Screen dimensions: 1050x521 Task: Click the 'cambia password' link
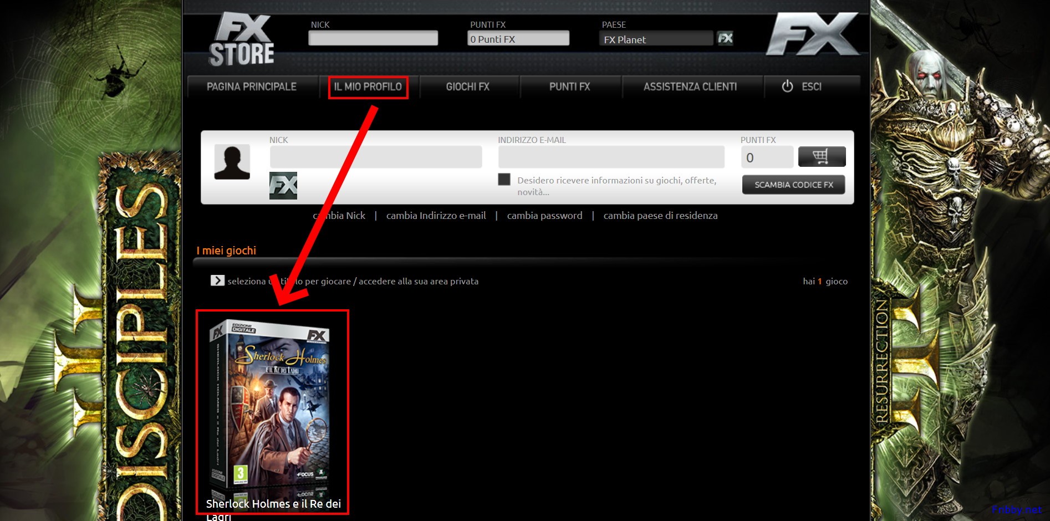point(544,216)
